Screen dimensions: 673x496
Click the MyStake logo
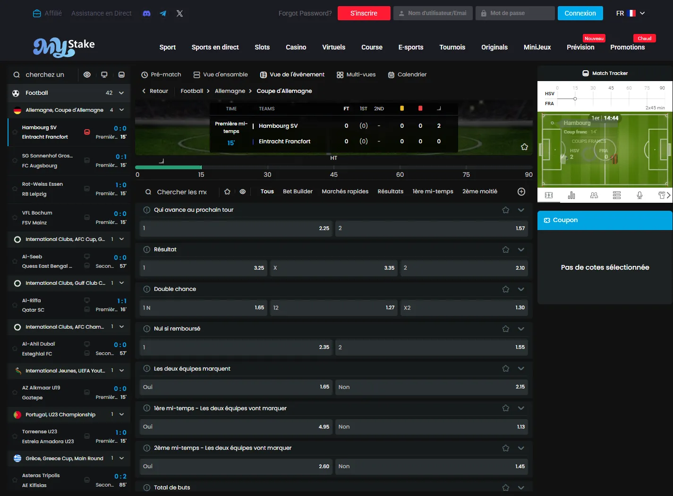click(x=64, y=47)
